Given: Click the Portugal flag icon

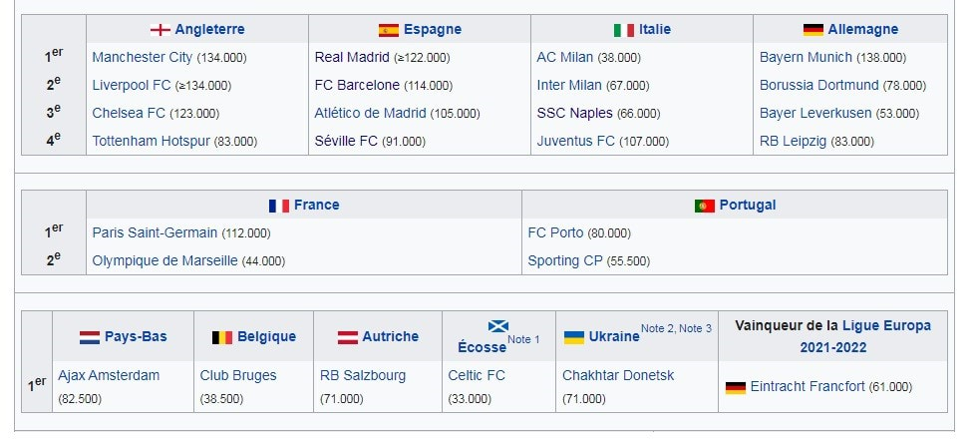Looking at the screenshot, I should click(705, 206).
